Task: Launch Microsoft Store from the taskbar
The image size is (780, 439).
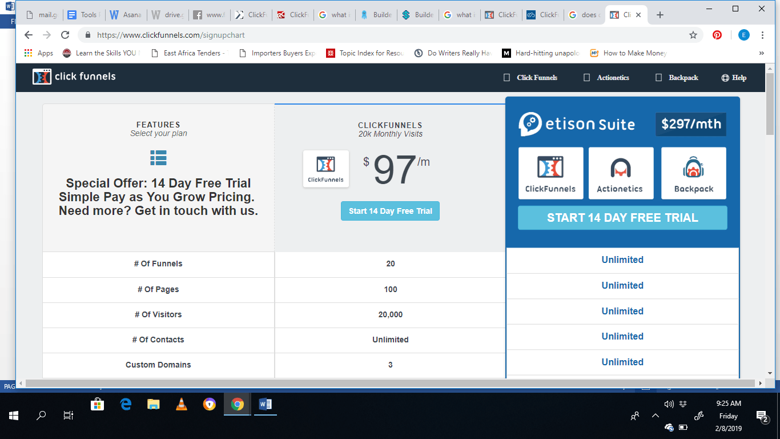Action: (x=98, y=405)
